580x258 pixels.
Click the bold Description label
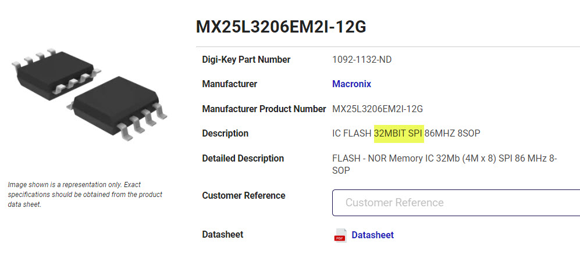click(x=225, y=133)
